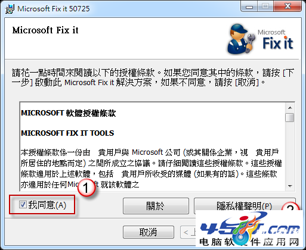Viewport: 306px width, 250px height.
Task: Cancel setup with the 取消 button
Action: 149,232
